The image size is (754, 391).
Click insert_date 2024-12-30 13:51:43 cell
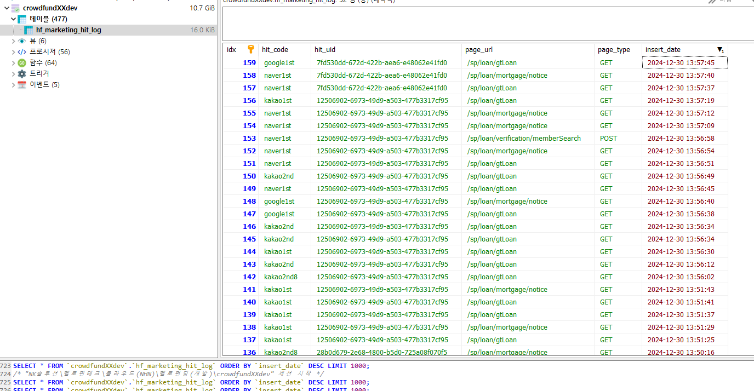pyautogui.click(x=685, y=290)
